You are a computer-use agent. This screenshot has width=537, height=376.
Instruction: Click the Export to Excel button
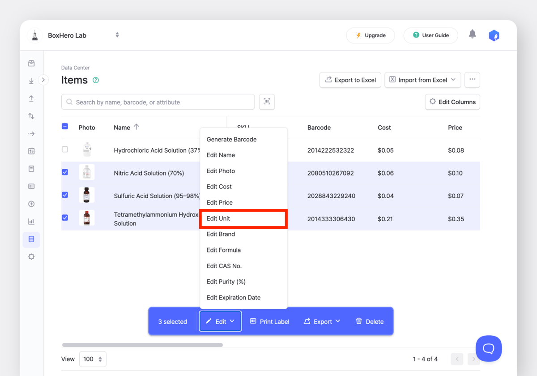(350, 80)
